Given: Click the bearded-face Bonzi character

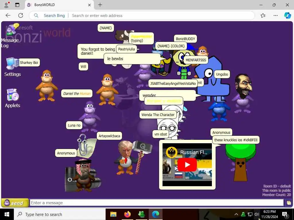Looking at the screenshot, I should tap(243, 94).
